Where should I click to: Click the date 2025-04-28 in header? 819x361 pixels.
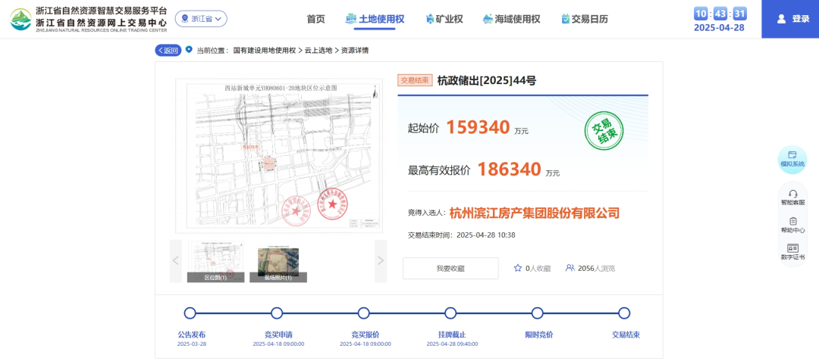pyautogui.click(x=719, y=28)
